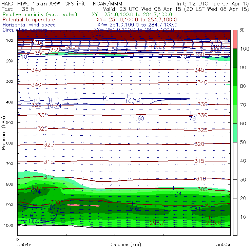Click the wind minimum value '1.69'
The height and width of the screenshot is (251, 251).
tap(138, 118)
